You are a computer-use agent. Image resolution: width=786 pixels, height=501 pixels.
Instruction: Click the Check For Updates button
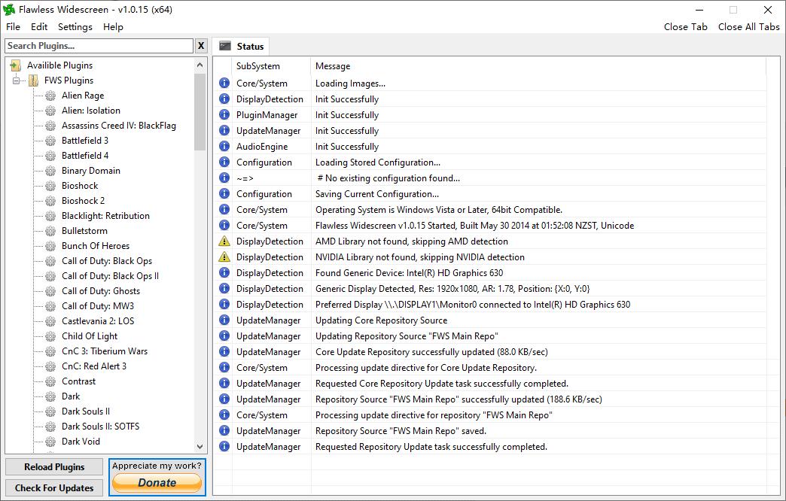point(54,488)
